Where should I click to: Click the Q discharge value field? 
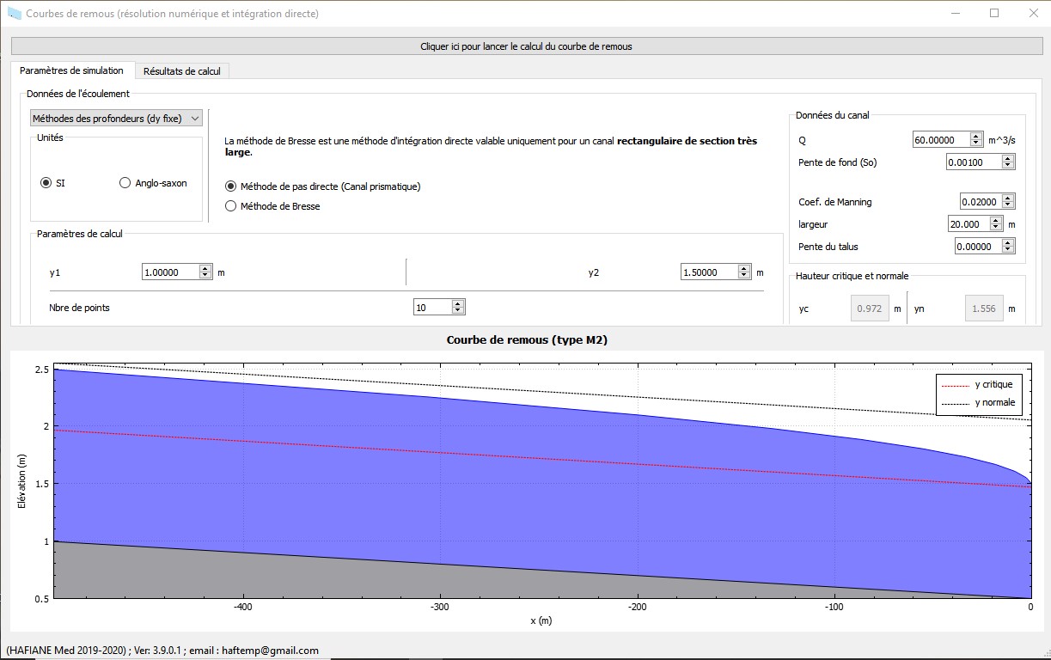pyautogui.click(x=941, y=139)
